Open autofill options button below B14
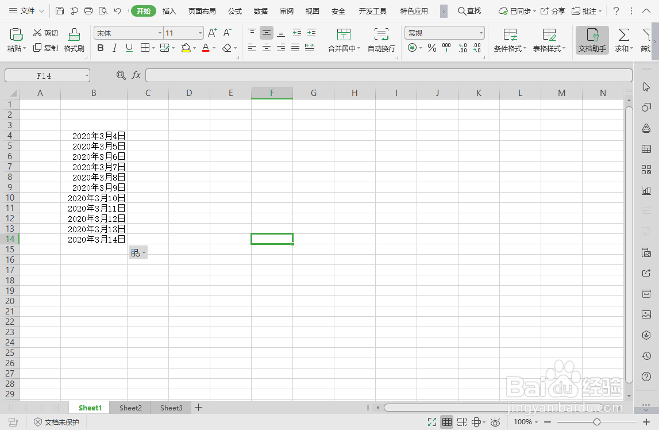 [138, 252]
